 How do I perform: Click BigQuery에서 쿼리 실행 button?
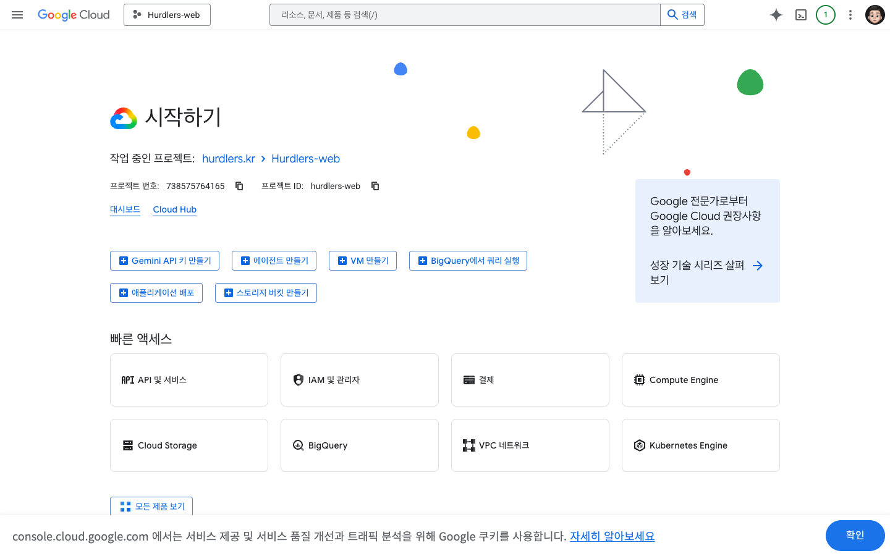tap(468, 261)
